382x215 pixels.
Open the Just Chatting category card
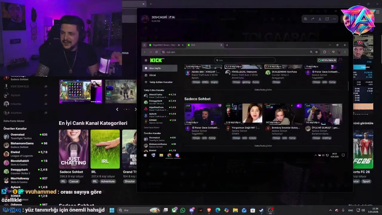point(73,149)
